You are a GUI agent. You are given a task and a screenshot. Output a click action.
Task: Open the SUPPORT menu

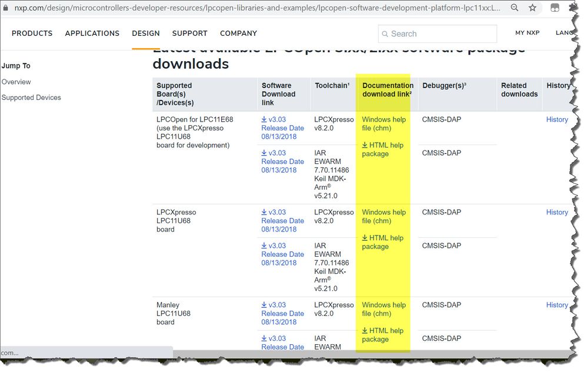[190, 33]
